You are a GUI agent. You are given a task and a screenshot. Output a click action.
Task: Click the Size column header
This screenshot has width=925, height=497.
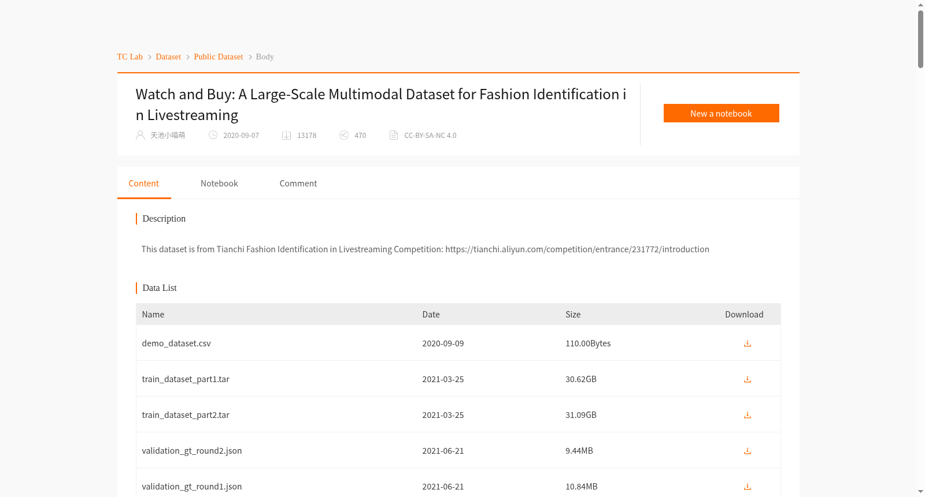point(573,315)
